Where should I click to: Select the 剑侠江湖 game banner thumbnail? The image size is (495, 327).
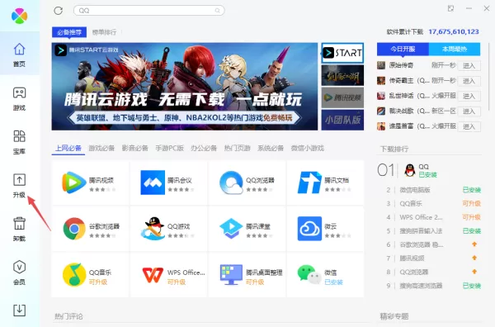pos(342,75)
